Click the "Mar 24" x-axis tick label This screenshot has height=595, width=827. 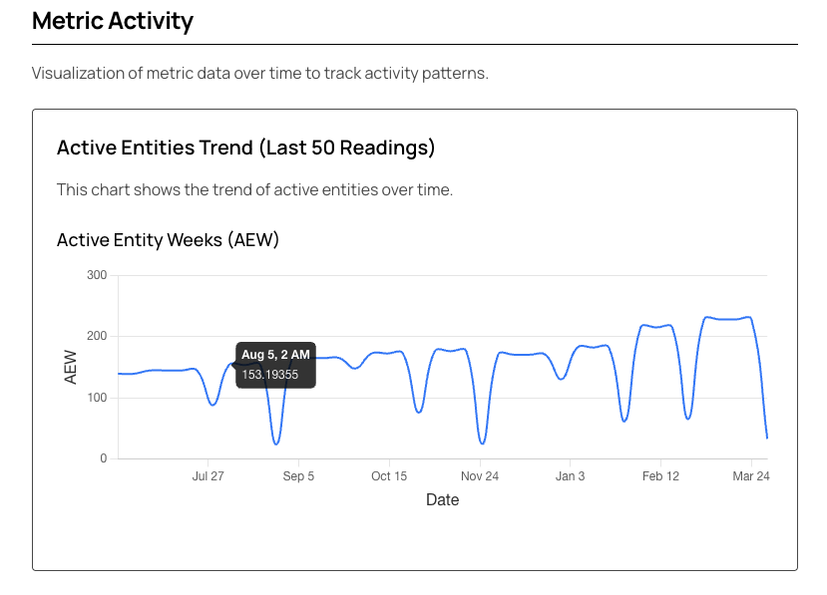click(x=751, y=476)
